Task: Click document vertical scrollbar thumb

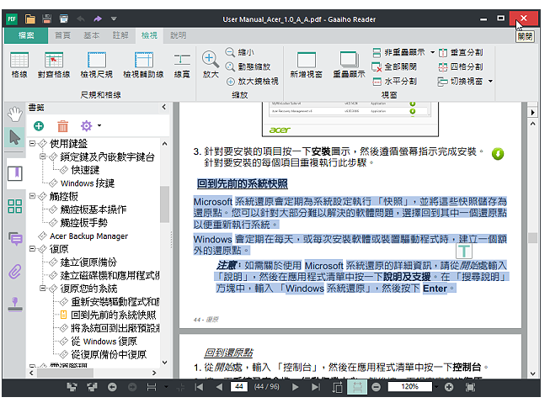Action: 532,238
